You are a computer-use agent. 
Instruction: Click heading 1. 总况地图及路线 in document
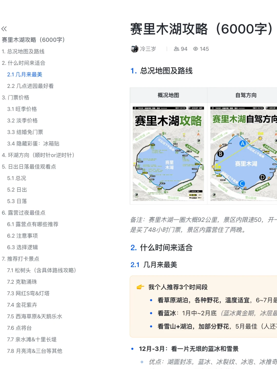162,71
